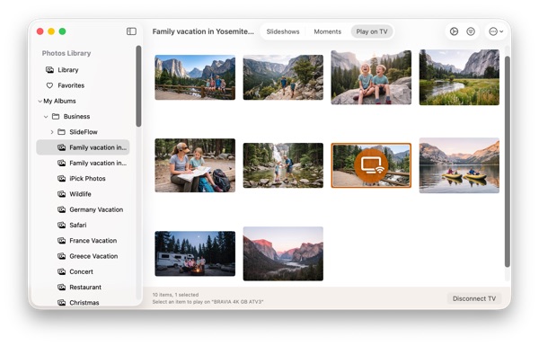Select the pink sunset valley photo
Image resolution: width=539 pixels, height=346 pixels.
point(283,253)
